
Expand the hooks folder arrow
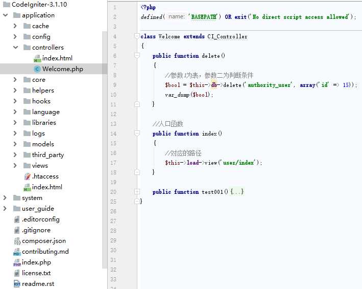coord(15,101)
